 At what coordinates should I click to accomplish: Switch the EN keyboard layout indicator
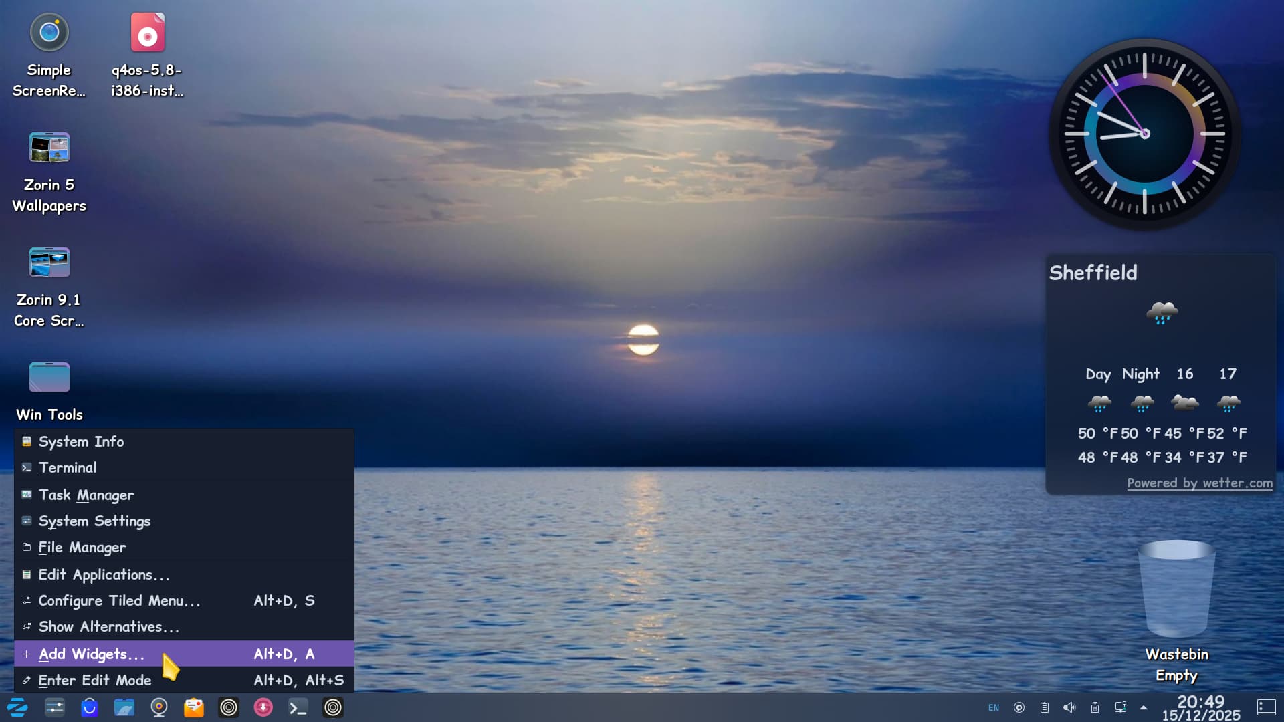click(x=994, y=707)
